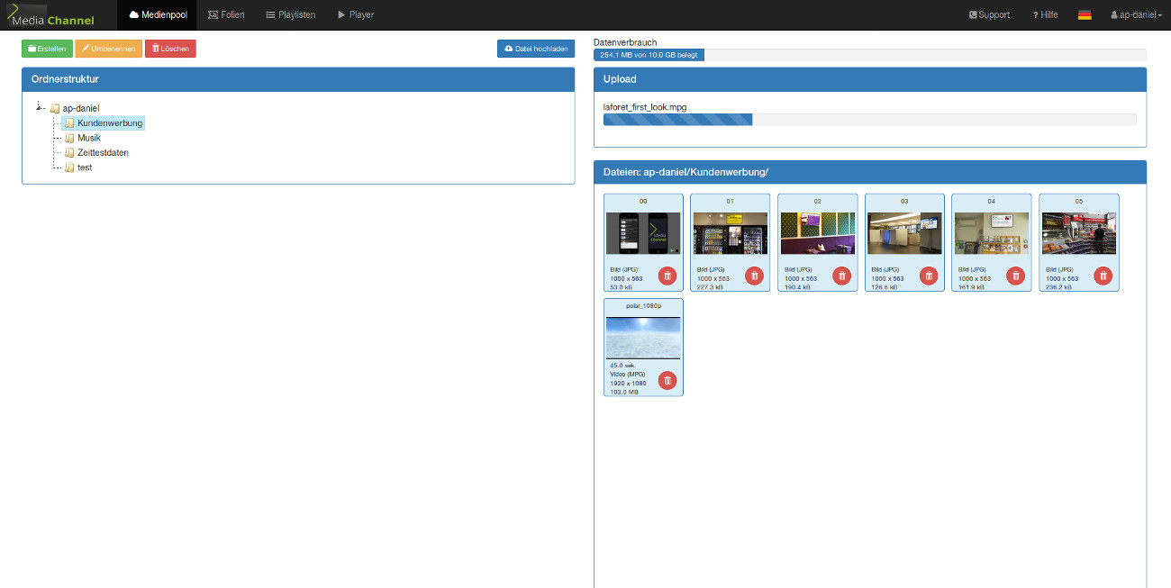Open the Playlisten tab
1171x588 pixels.
click(x=290, y=15)
